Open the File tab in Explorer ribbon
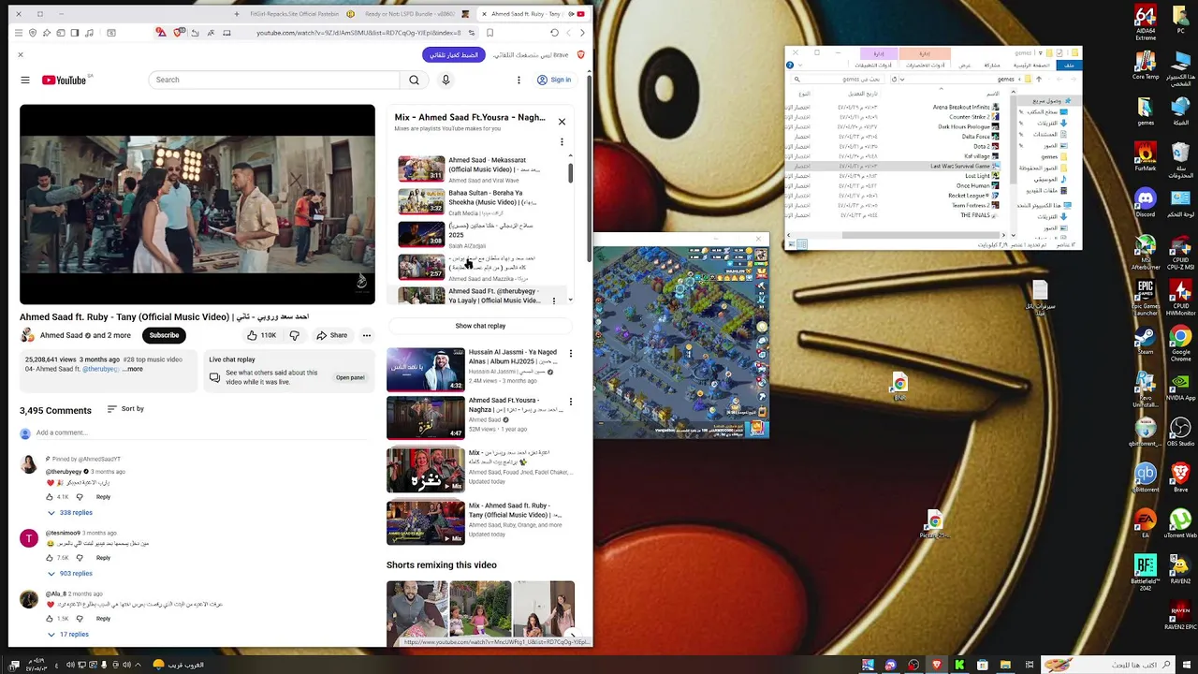Image resolution: width=1198 pixels, height=674 pixels. [x=1069, y=66]
